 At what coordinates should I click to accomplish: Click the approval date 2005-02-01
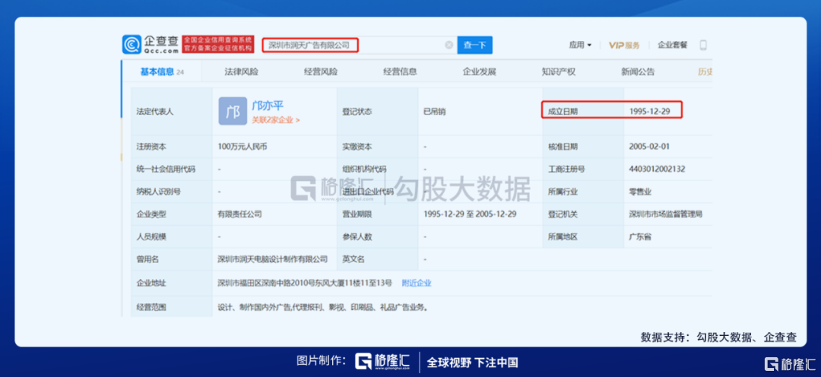pyautogui.click(x=649, y=147)
